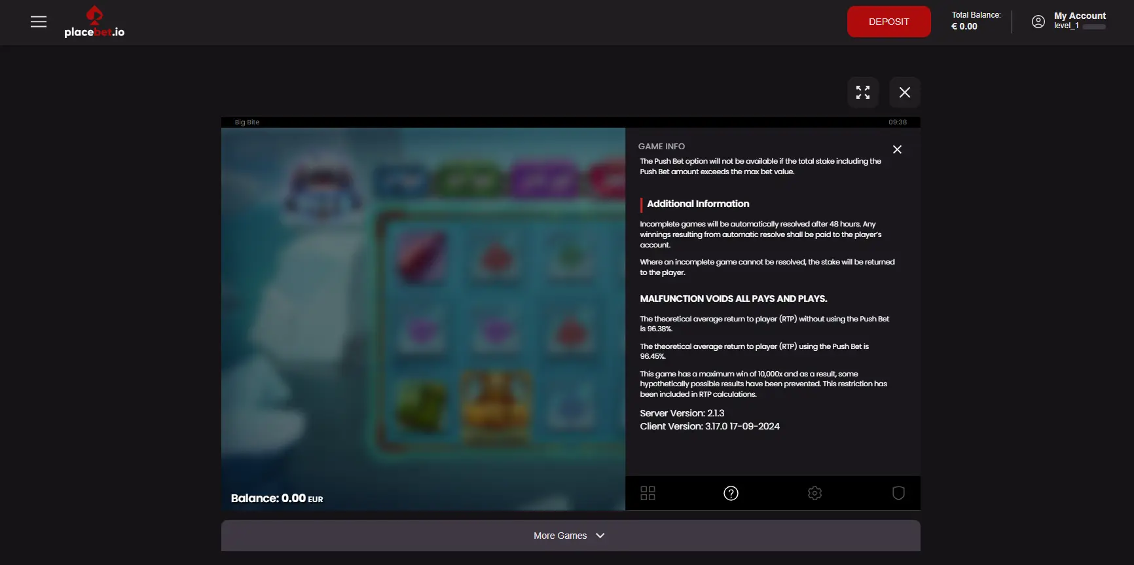The height and width of the screenshot is (565, 1134).
Task: Open the game settings gear tab
Action: (814, 493)
